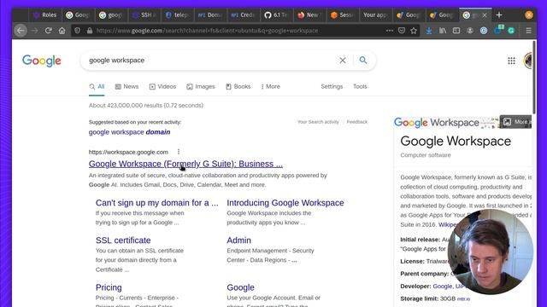Open the page actions three-dot menu

(390, 31)
